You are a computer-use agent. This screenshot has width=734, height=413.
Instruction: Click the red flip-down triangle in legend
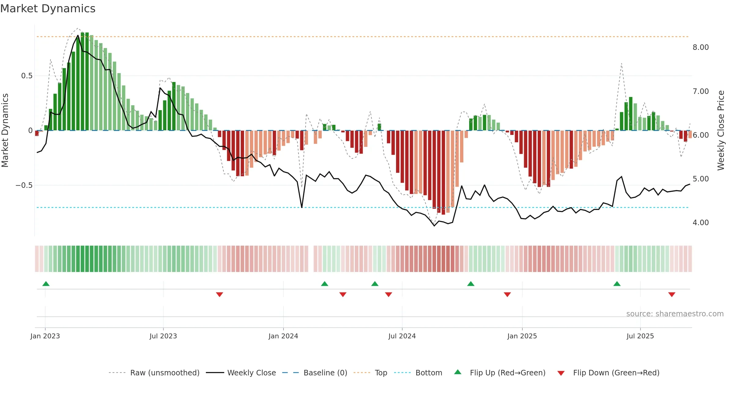(x=561, y=373)
